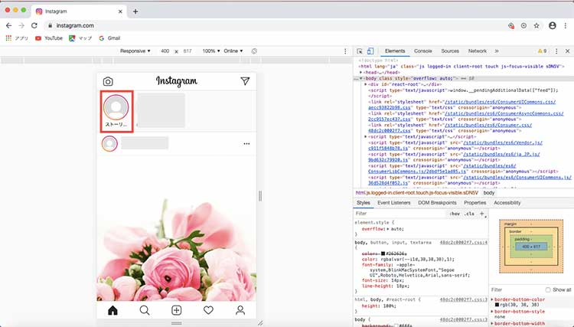Open Instagram search magnifier icon
The height and width of the screenshot is (327, 574).
(145, 310)
